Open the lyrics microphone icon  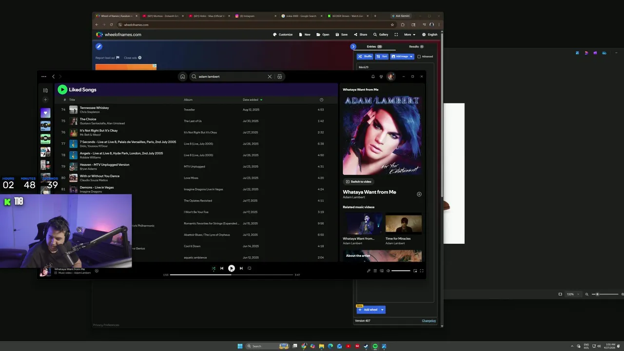[369, 271]
